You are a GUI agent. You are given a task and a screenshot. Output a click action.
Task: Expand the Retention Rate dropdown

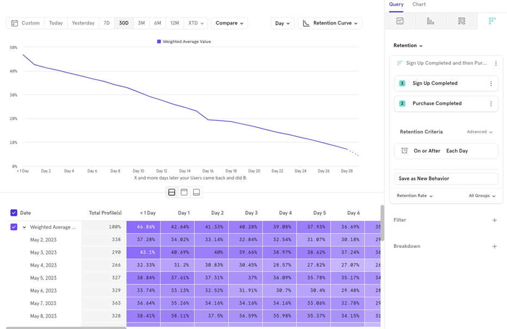coord(415,196)
